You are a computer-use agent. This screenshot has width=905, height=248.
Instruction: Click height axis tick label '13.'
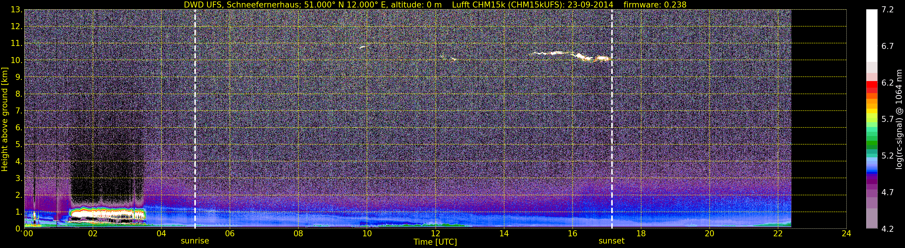17,10
